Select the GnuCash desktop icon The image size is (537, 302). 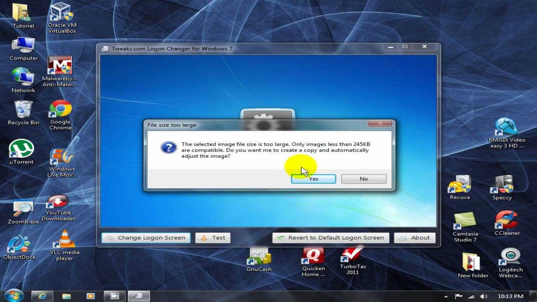pos(259,260)
